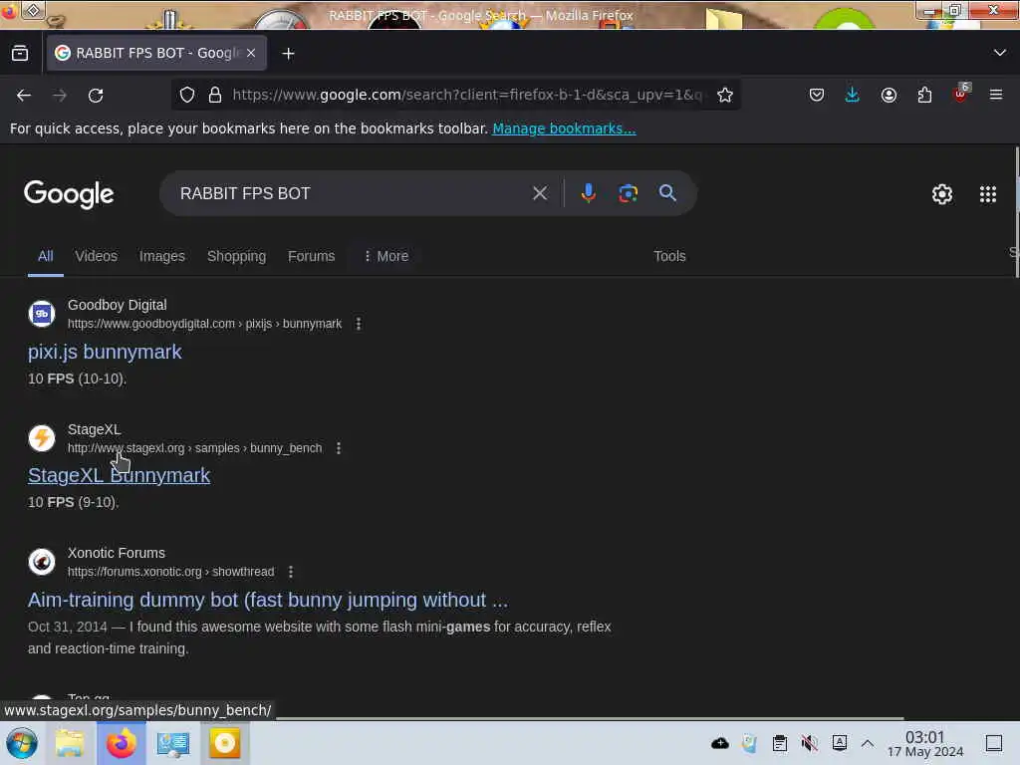
Task: Click the magnifier search submit icon
Action: click(667, 193)
